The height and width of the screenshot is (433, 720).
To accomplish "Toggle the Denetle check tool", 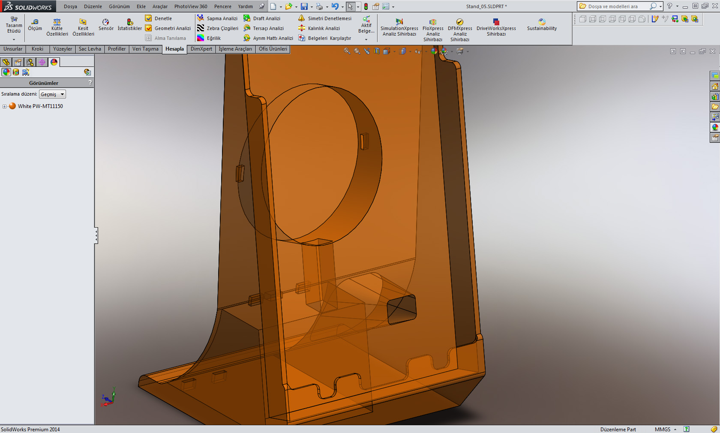I will click(159, 18).
